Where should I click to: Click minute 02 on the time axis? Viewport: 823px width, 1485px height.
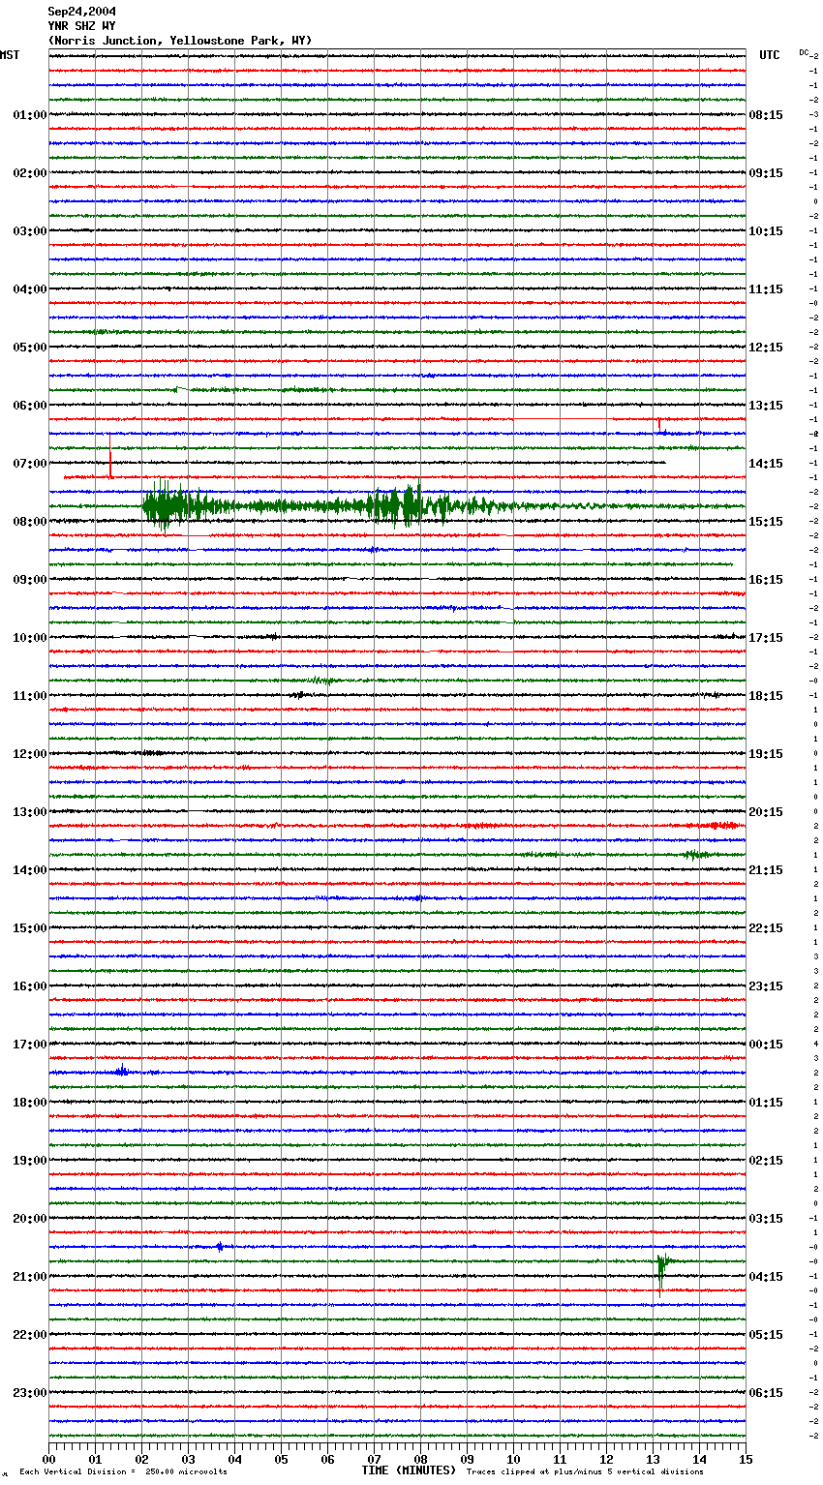(142, 1459)
